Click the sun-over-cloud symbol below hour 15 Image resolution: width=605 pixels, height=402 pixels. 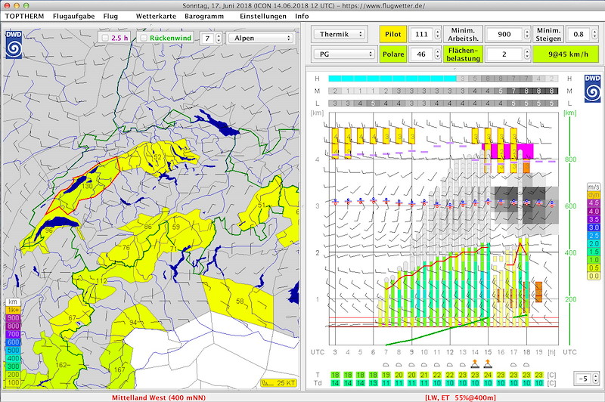488,363
